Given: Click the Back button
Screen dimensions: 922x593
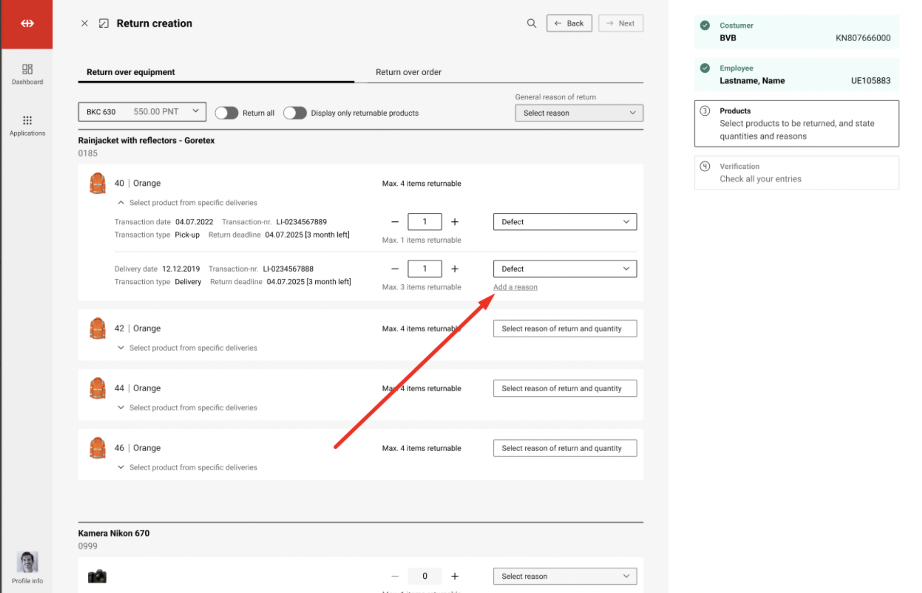Looking at the screenshot, I should pos(569,23).
